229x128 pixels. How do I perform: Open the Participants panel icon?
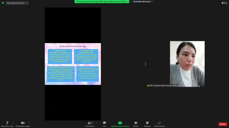pos(89,123)
